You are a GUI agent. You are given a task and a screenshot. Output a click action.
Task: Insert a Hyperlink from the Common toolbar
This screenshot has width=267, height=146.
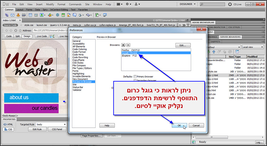(7, 15)
